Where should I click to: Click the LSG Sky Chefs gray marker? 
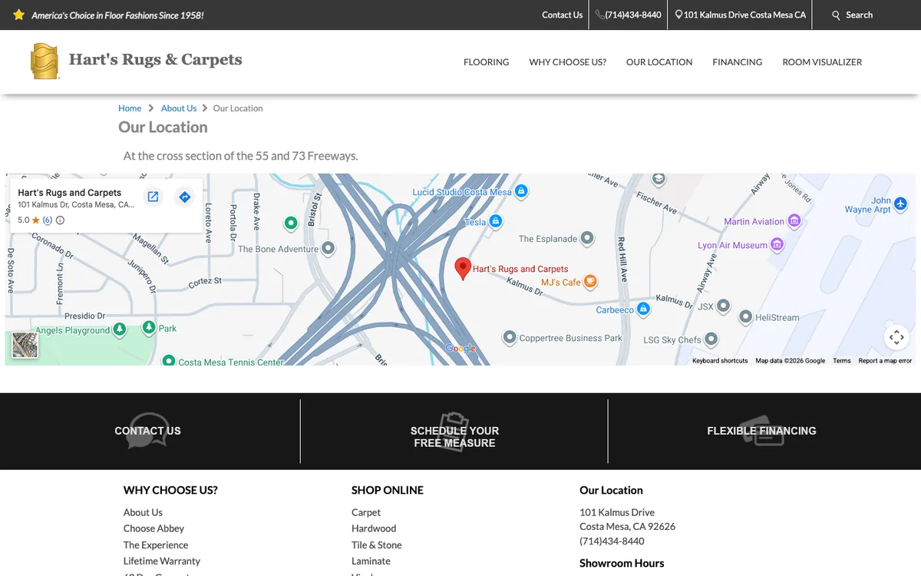click(x=711, y=339)
